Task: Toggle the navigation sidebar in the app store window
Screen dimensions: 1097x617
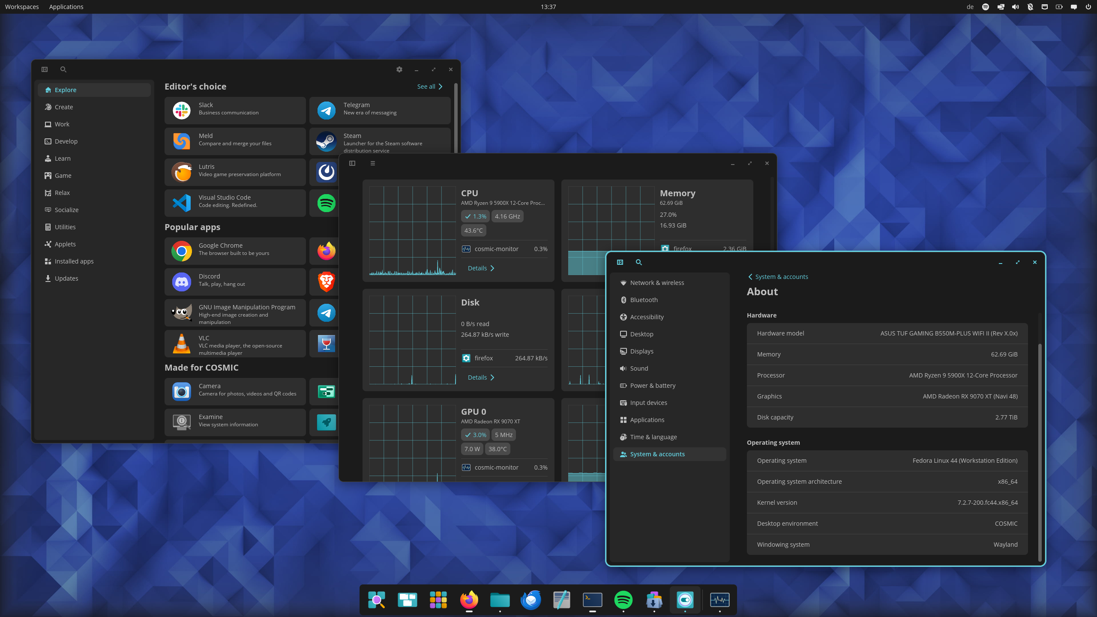Action: point(45,69)
